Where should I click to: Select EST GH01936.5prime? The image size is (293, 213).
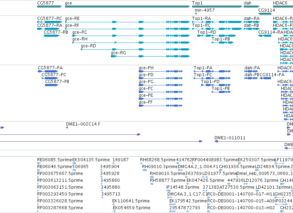coord(237,167)
